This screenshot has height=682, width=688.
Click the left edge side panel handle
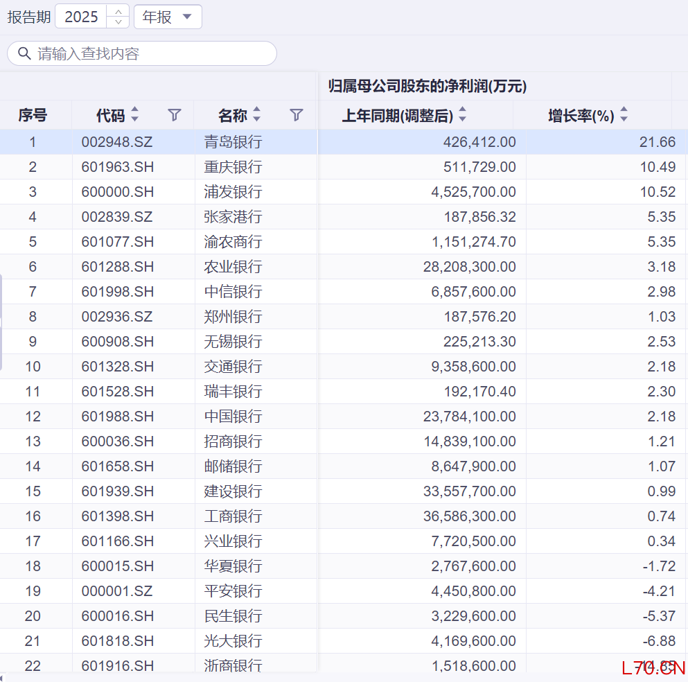(x=1, y=322)
